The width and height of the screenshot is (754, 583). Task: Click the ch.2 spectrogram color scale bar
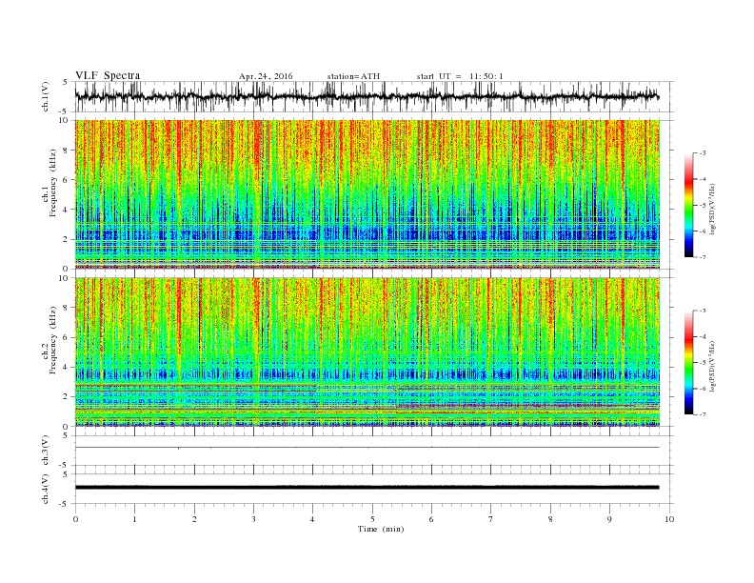coord(689,363)
